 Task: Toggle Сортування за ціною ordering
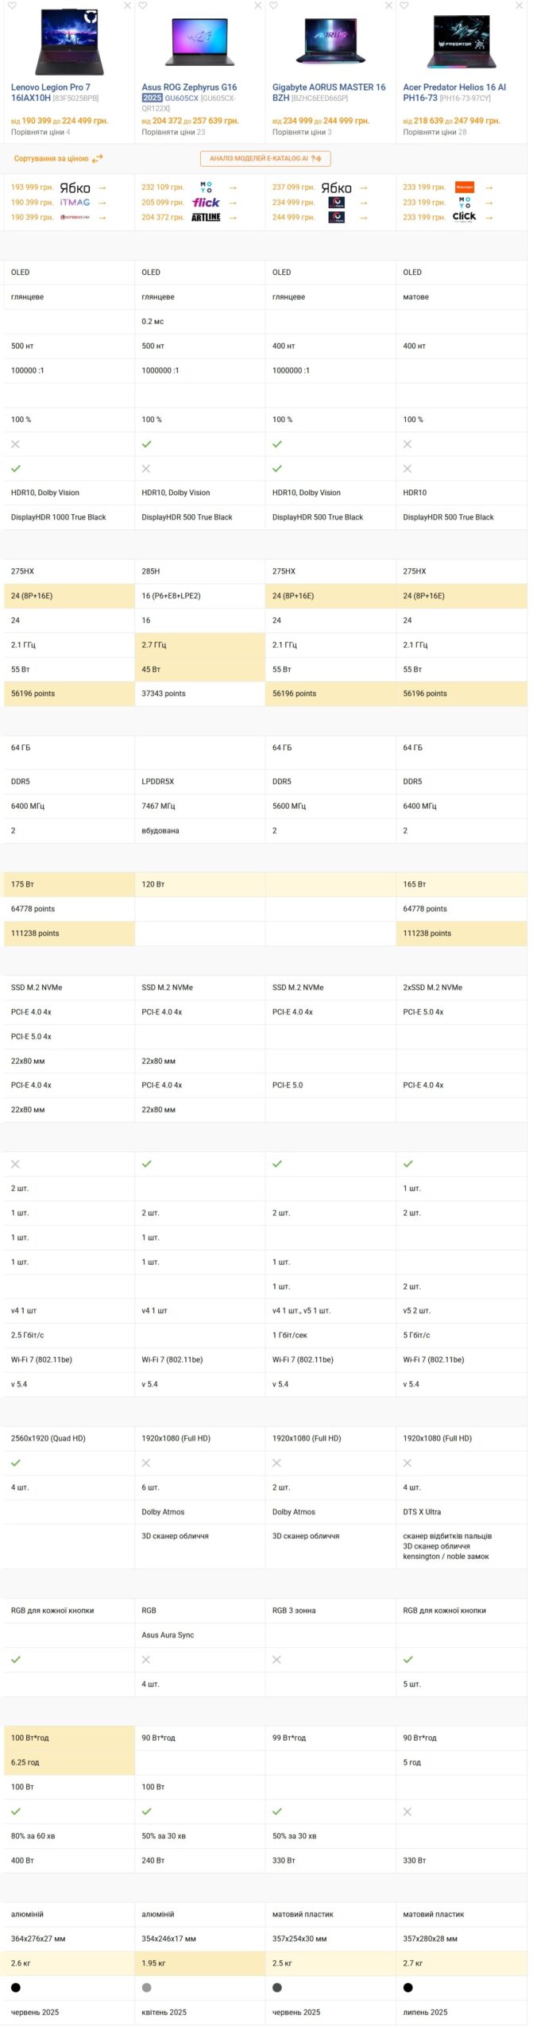56,159
